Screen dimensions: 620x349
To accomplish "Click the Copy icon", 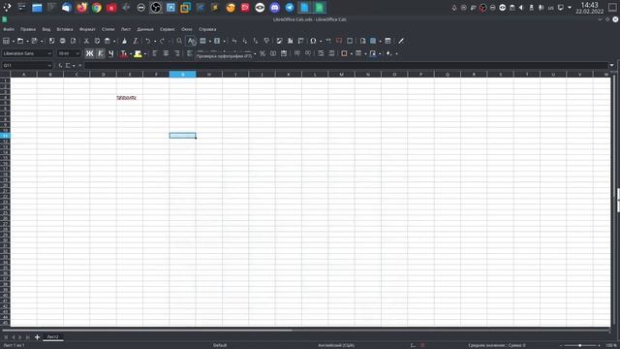I will (x=97, y=41).
